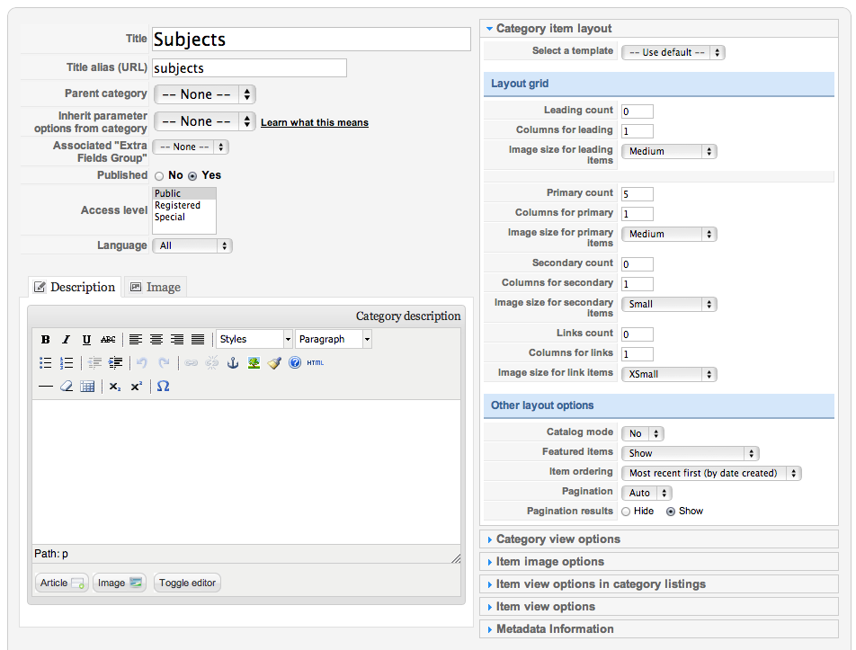
Task: Toggle italic formatting in the editor
Action: point(66,340)
